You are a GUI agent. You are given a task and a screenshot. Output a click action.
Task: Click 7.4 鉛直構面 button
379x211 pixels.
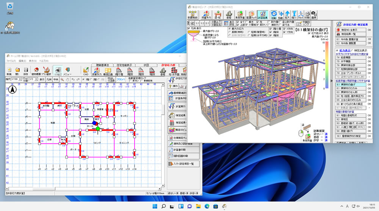[351, 58]
